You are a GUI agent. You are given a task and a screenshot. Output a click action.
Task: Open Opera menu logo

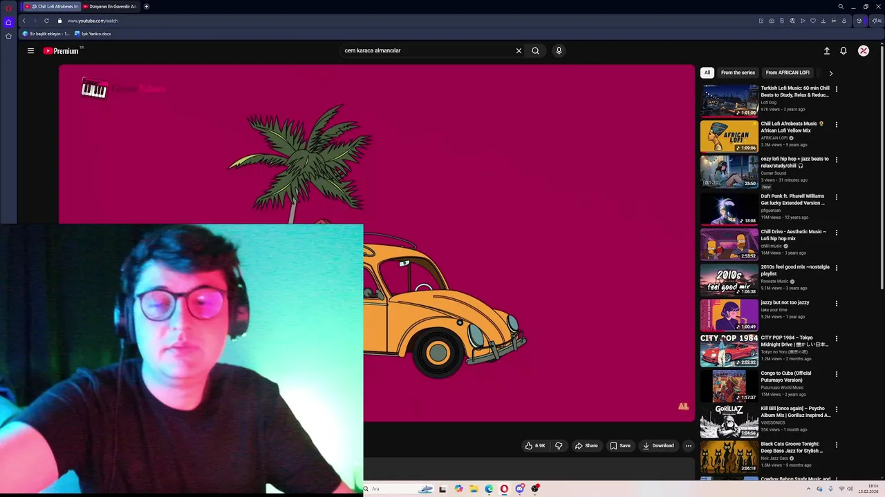[8, 8]
